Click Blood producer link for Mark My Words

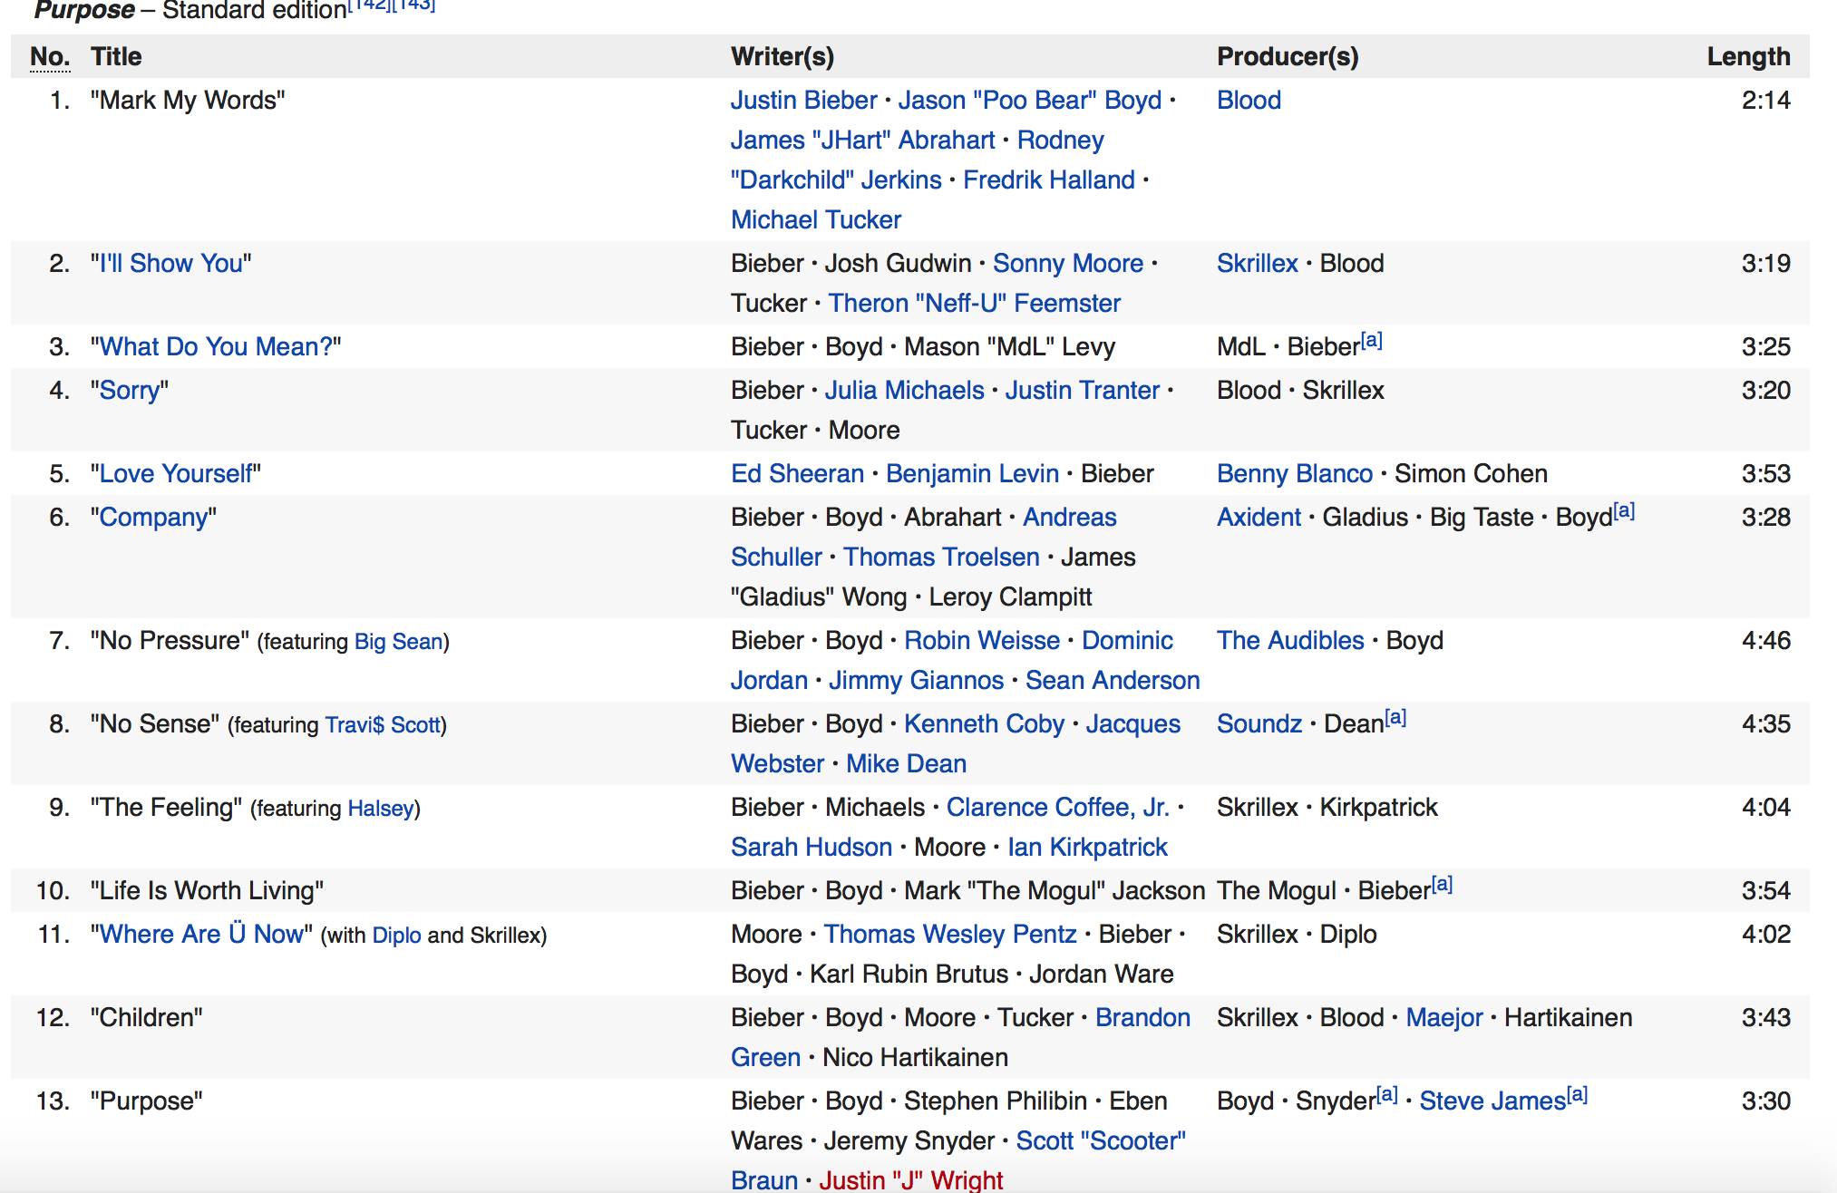(x=1249, y=101)
